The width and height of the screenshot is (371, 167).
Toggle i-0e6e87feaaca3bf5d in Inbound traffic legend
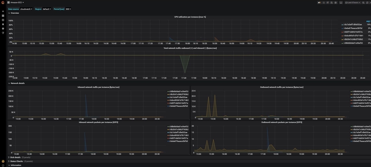click(x=179, y=106)
